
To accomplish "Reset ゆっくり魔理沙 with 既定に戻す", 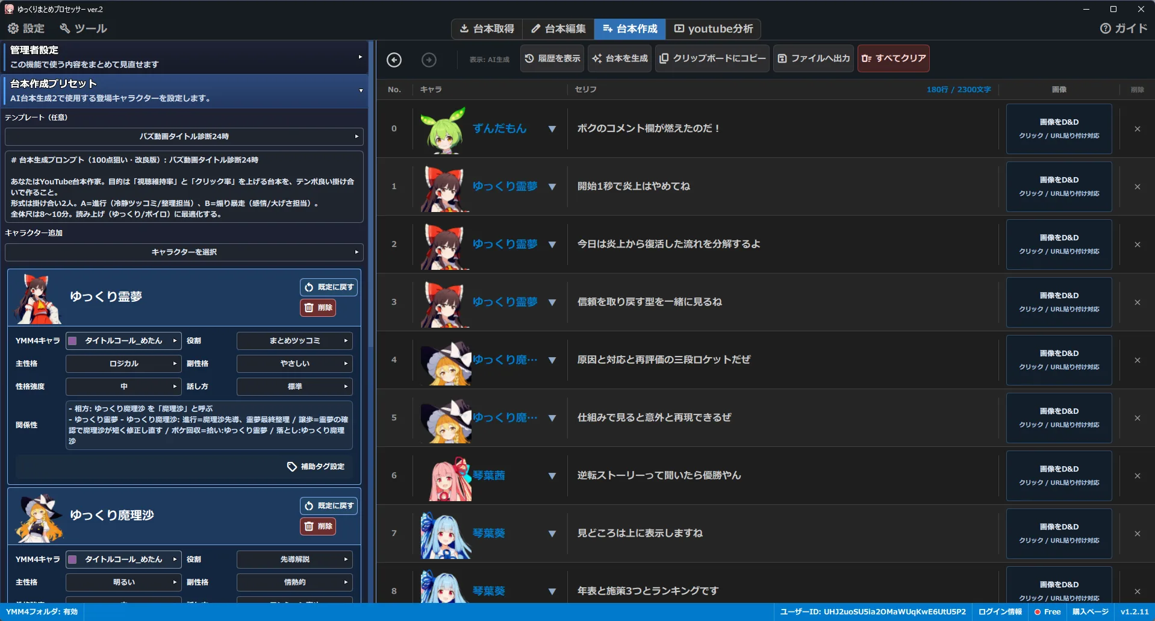I will click(329, 506).
